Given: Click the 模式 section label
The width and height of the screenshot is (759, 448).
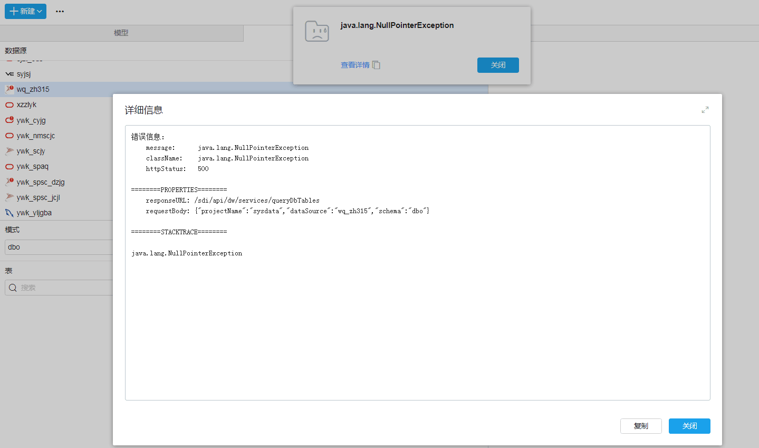Looking at the screenshot, I should coord(12,230).
